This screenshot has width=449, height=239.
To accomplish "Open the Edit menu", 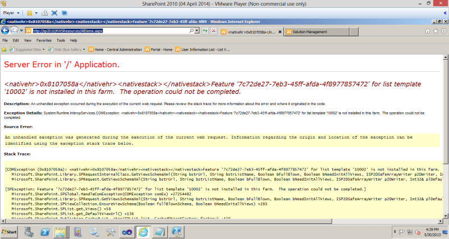I will coord(16,40).
